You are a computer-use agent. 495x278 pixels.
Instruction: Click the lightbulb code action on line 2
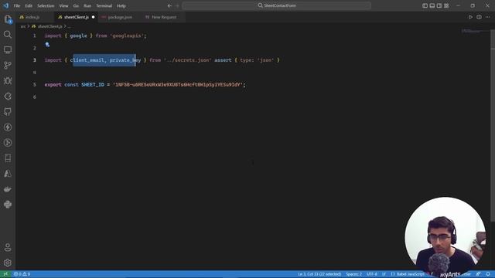(x=47, y=45)
